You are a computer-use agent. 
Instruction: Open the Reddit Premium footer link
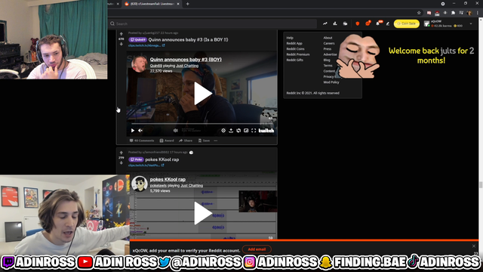click(298, 54)
